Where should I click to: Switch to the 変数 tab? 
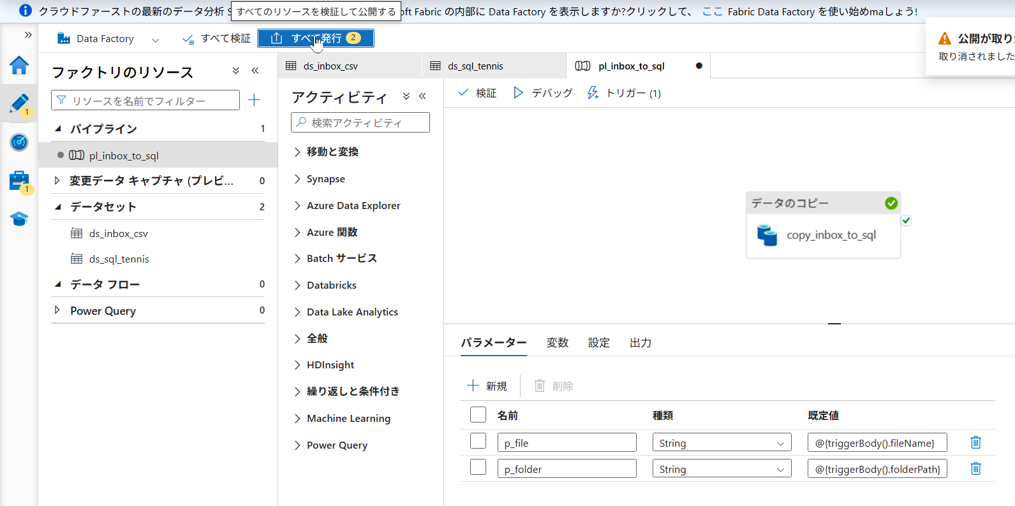click(x=557, y=343)
